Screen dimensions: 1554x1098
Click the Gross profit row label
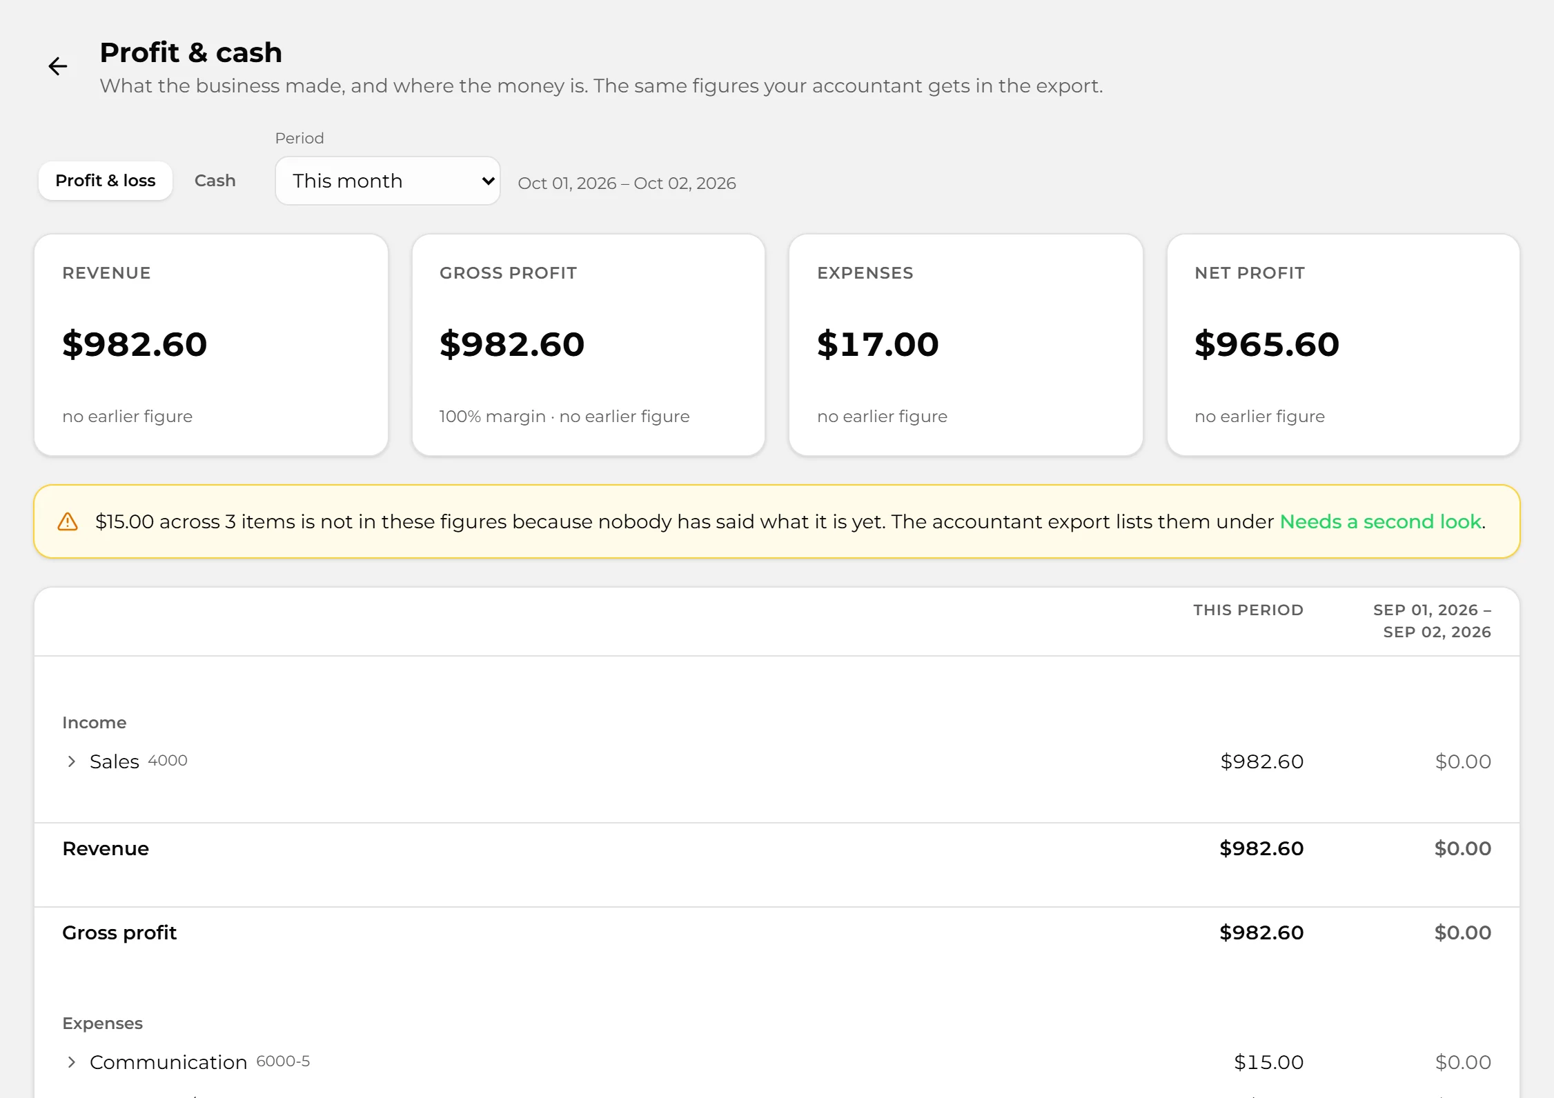pyautogui.click(x=119, y=933)
